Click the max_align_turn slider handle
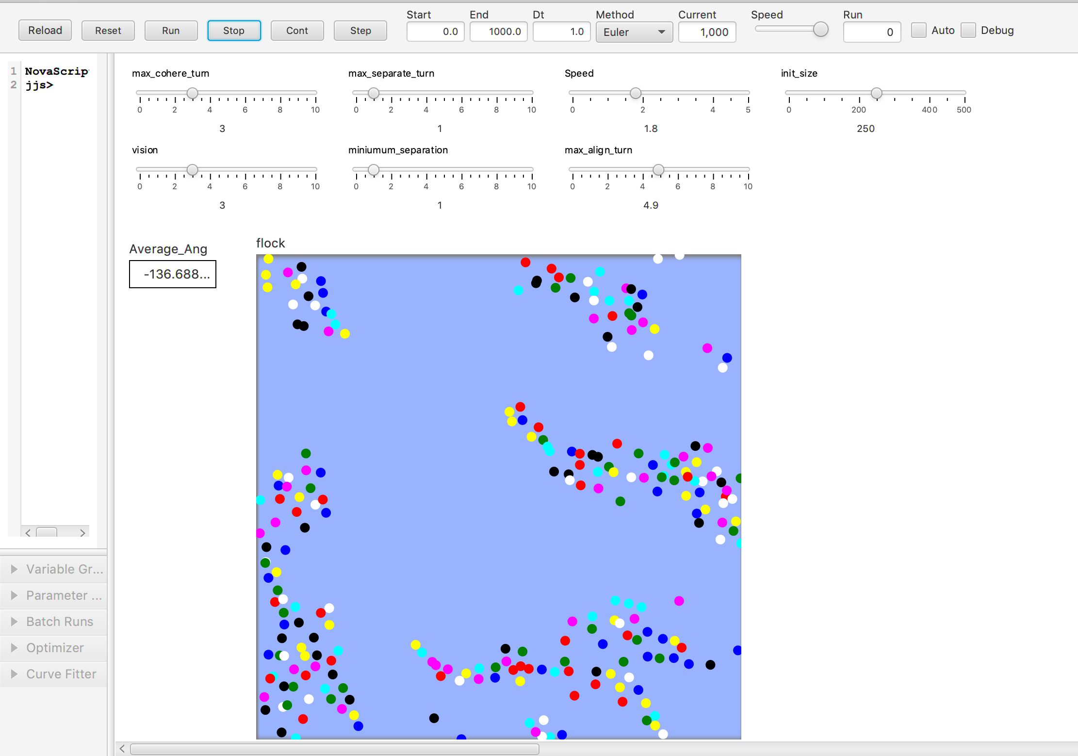The image size is (1078, 756). pyautogui.click(x=658, y=170)
